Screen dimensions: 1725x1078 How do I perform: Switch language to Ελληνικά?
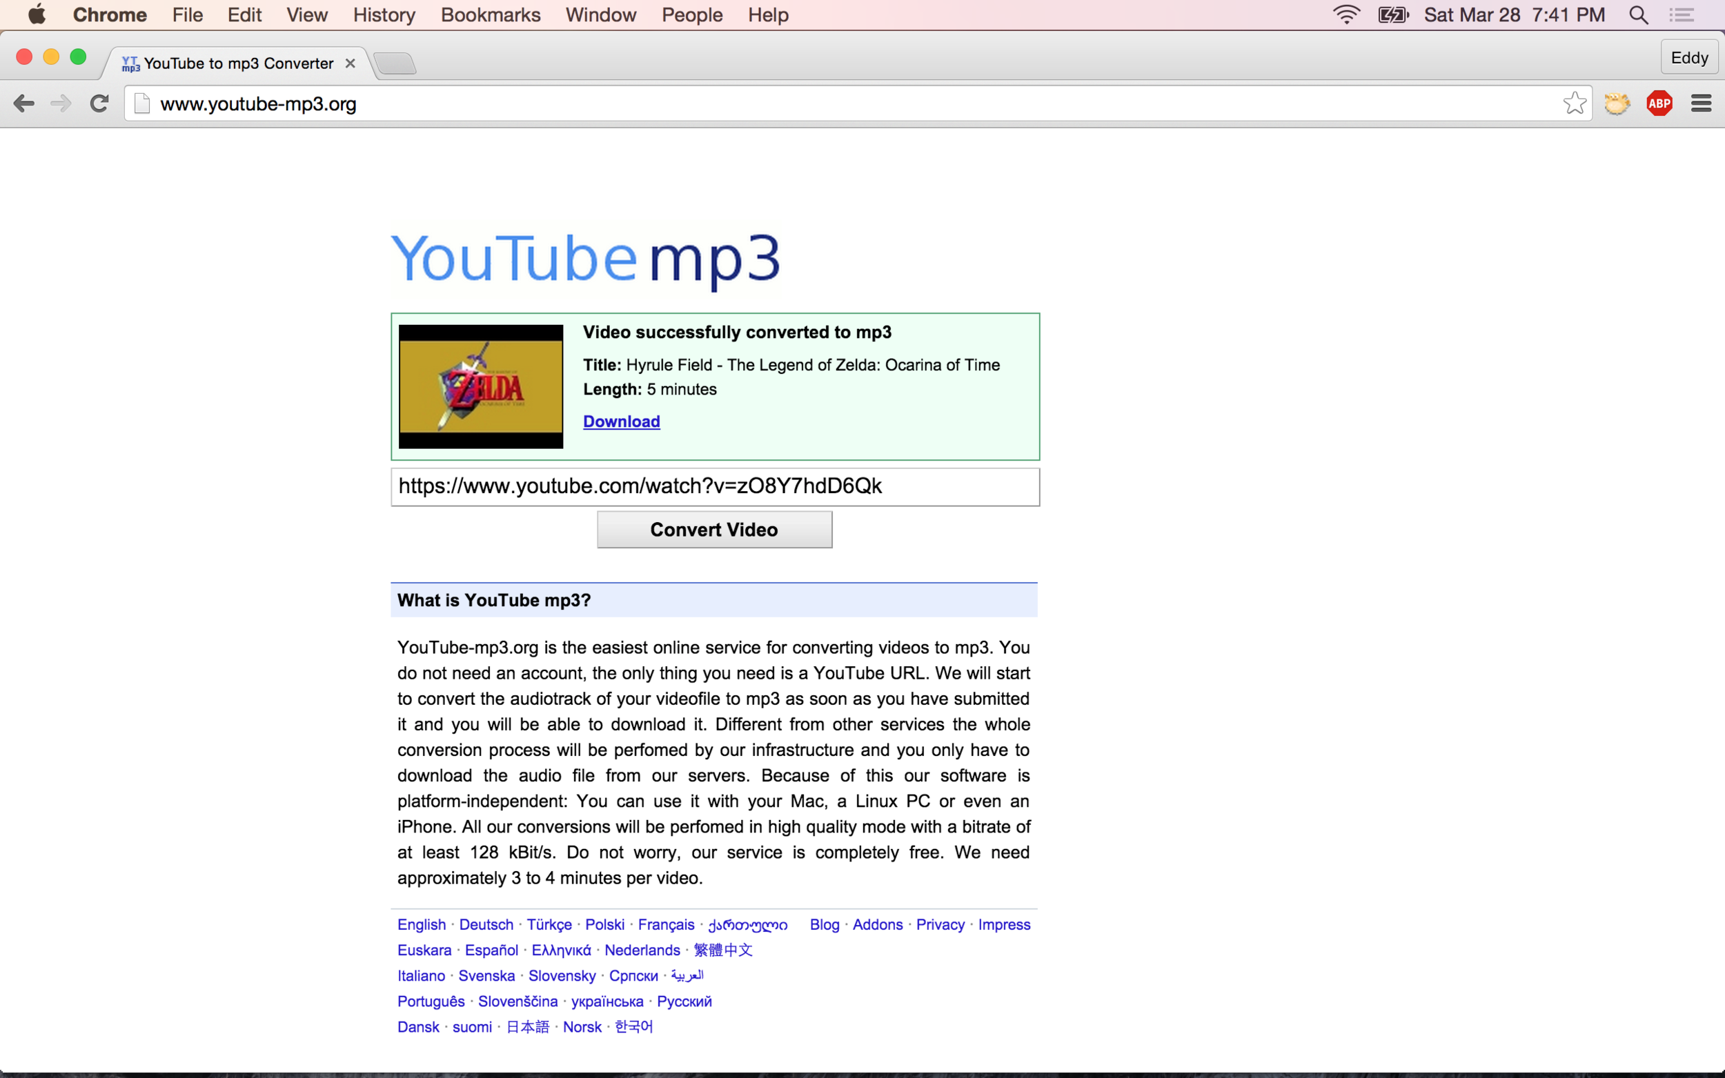click(x=561, y=950)
